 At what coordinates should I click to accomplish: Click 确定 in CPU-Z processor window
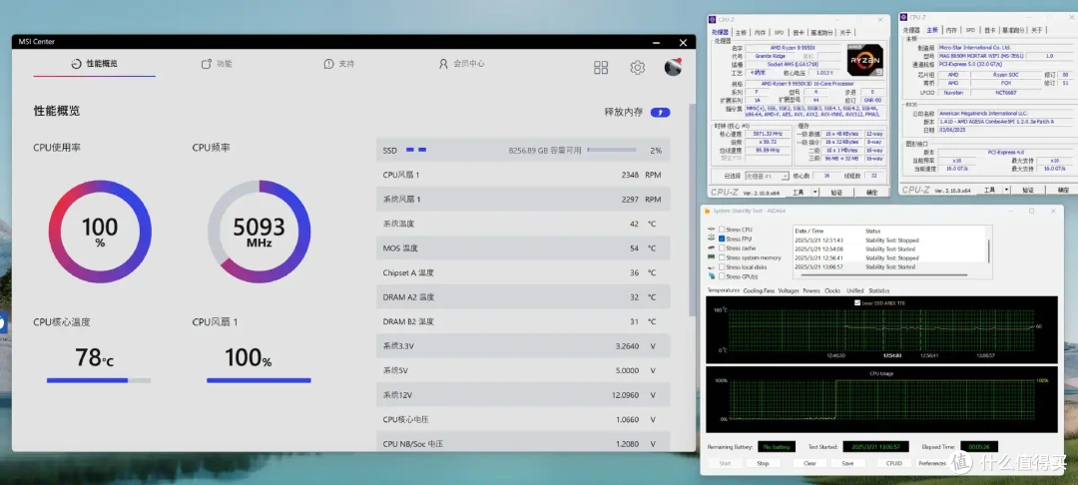(871, 192)
